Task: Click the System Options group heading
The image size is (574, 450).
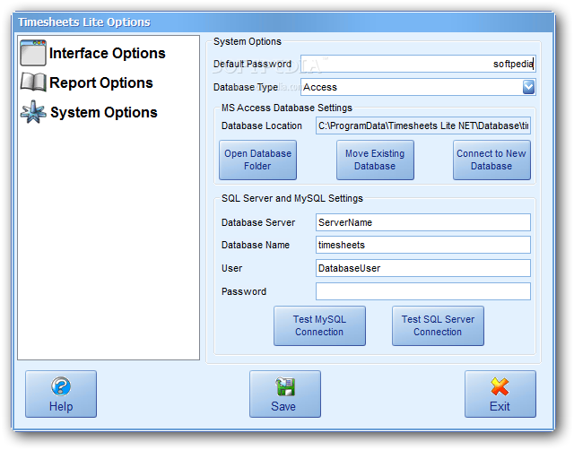Action: pos(248,41)
